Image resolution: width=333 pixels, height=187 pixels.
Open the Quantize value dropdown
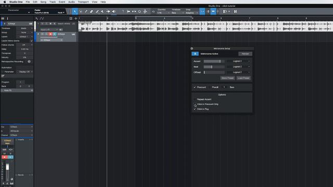[163, 13]
